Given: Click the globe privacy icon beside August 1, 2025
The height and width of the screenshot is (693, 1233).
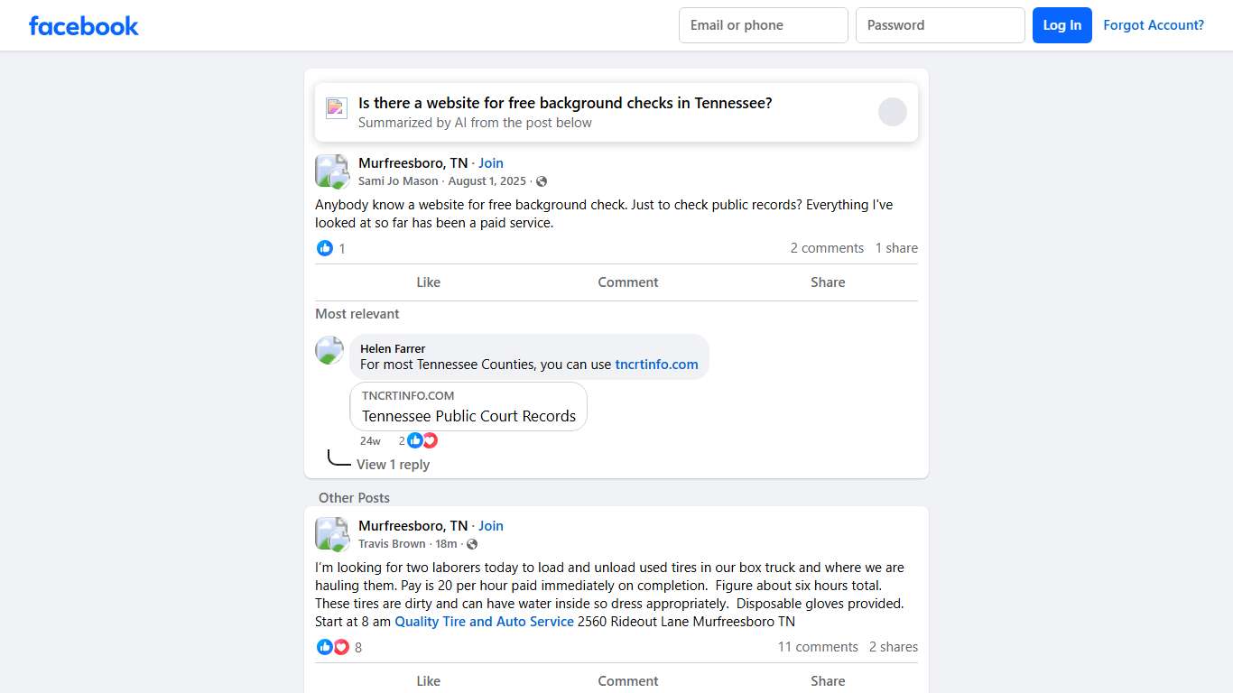Looking at the screenshot, I should point(542,181).
